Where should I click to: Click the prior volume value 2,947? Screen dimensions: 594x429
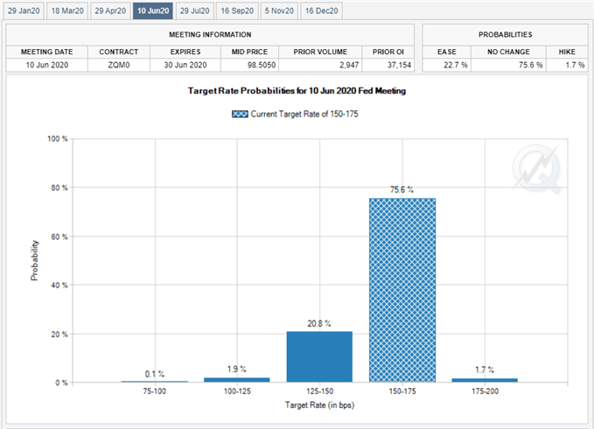(349, 65)
